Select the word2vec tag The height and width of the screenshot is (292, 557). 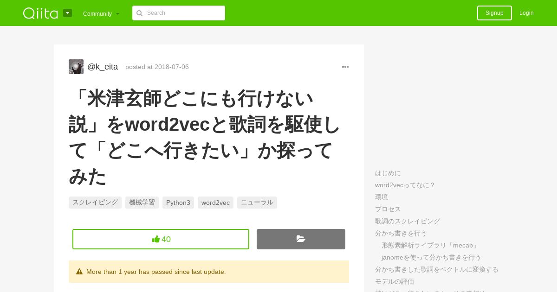[x=215, y=203]
